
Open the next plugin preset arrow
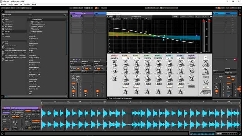click(x=119, y=17)
